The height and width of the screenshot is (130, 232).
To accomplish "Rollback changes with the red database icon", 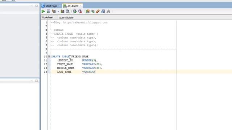I will click(80, 11).
